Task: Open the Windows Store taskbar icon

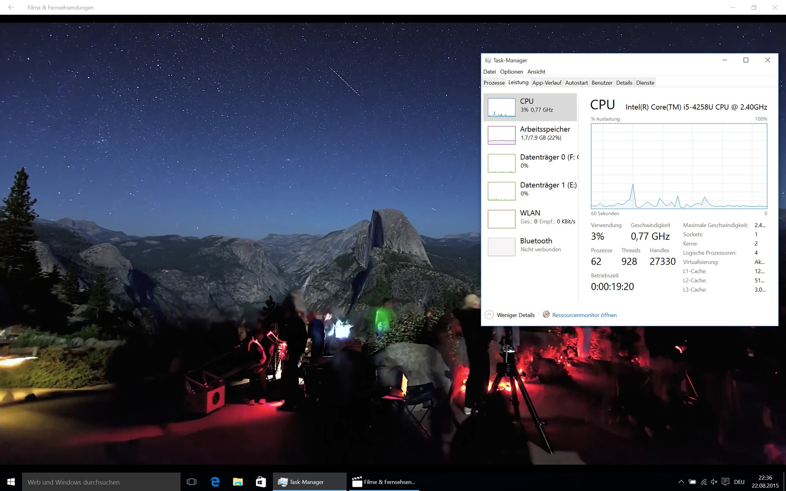Action: (261, 482)
